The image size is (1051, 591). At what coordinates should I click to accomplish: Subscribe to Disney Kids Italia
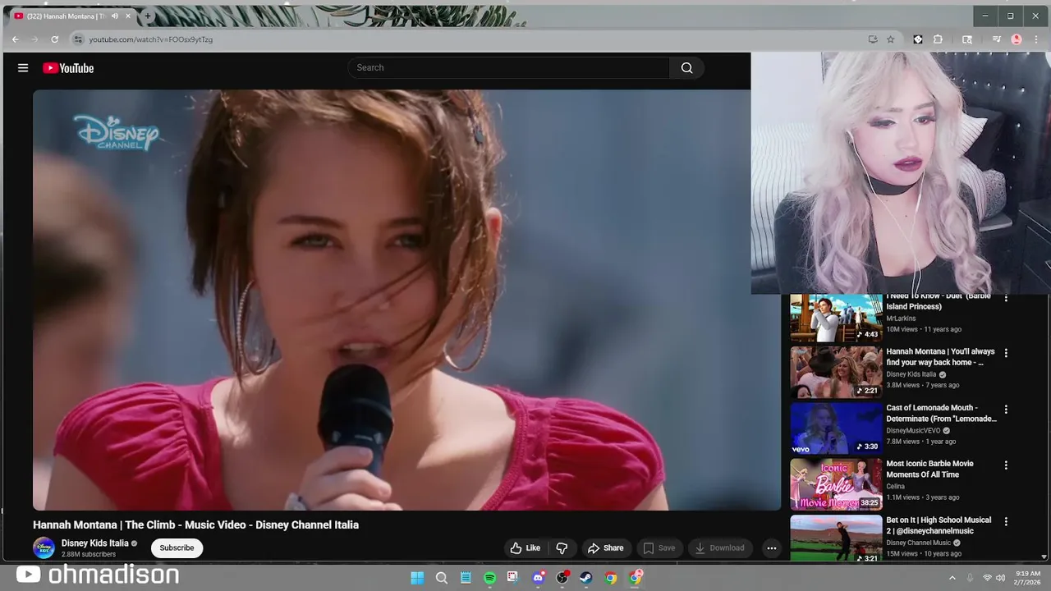pyautogui.click(x=177, y=548)
